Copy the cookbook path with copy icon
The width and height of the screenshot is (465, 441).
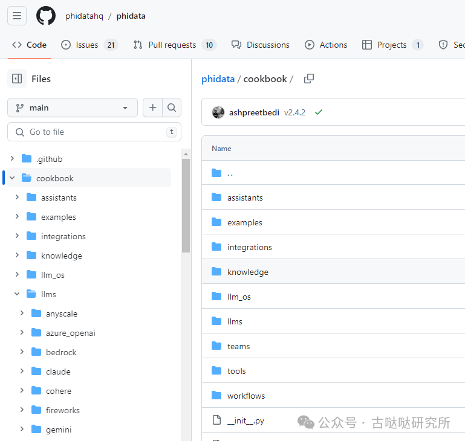309,79
